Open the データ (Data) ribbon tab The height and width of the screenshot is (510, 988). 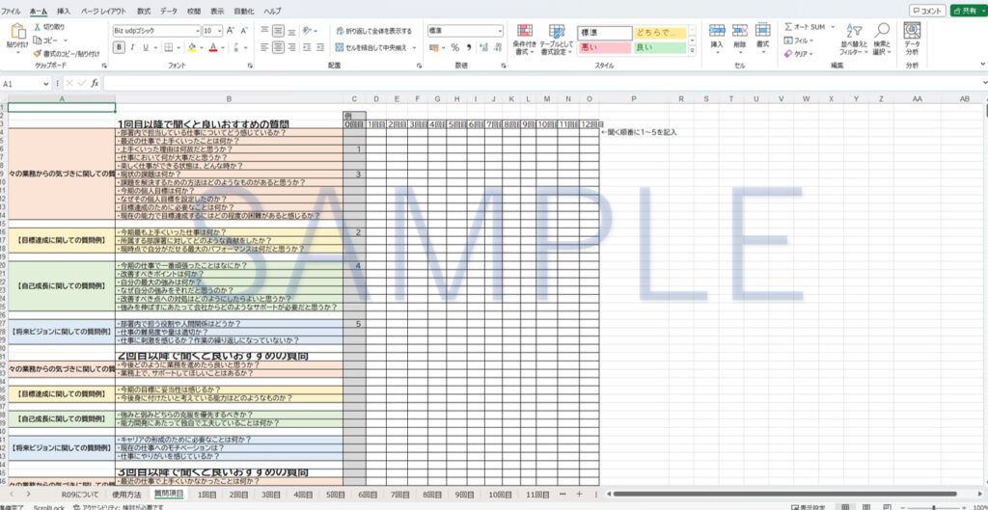pos(168,12)
